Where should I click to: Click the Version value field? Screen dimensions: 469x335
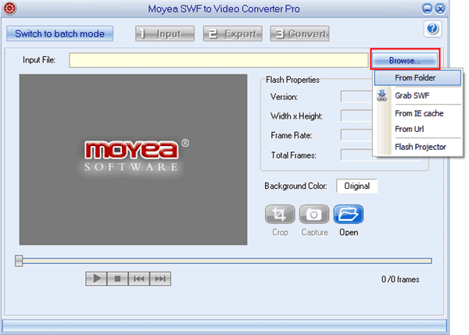(x=356, y=97)
